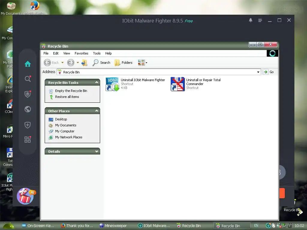Screen dimensions: 307x230
Task: Toggle the Folders pane button
Action: (x=123, y=63)
